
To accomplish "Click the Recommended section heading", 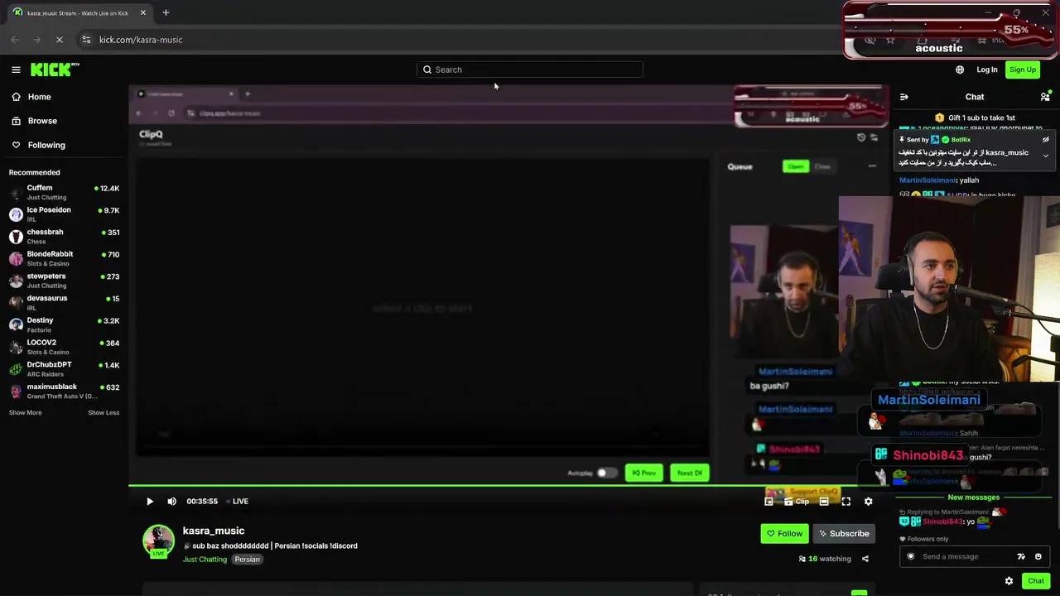I will 35,172.
